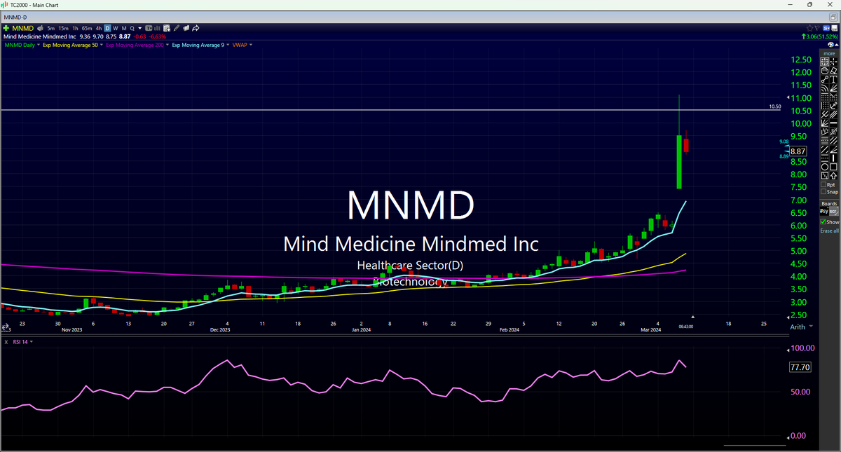The width and height of the screenshot is (841, 452).
Task: Click the star favorite icon top right
Action: click(809, 28)
